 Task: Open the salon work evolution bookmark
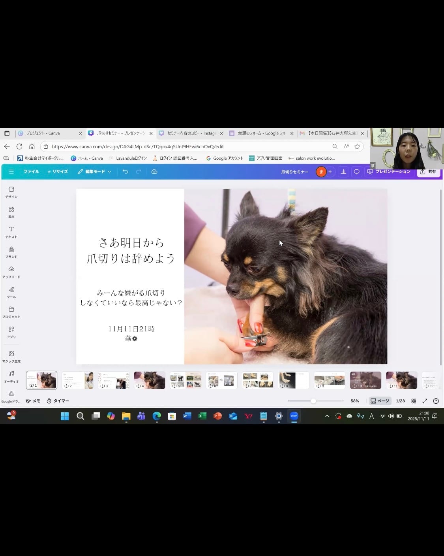[312, 158]
